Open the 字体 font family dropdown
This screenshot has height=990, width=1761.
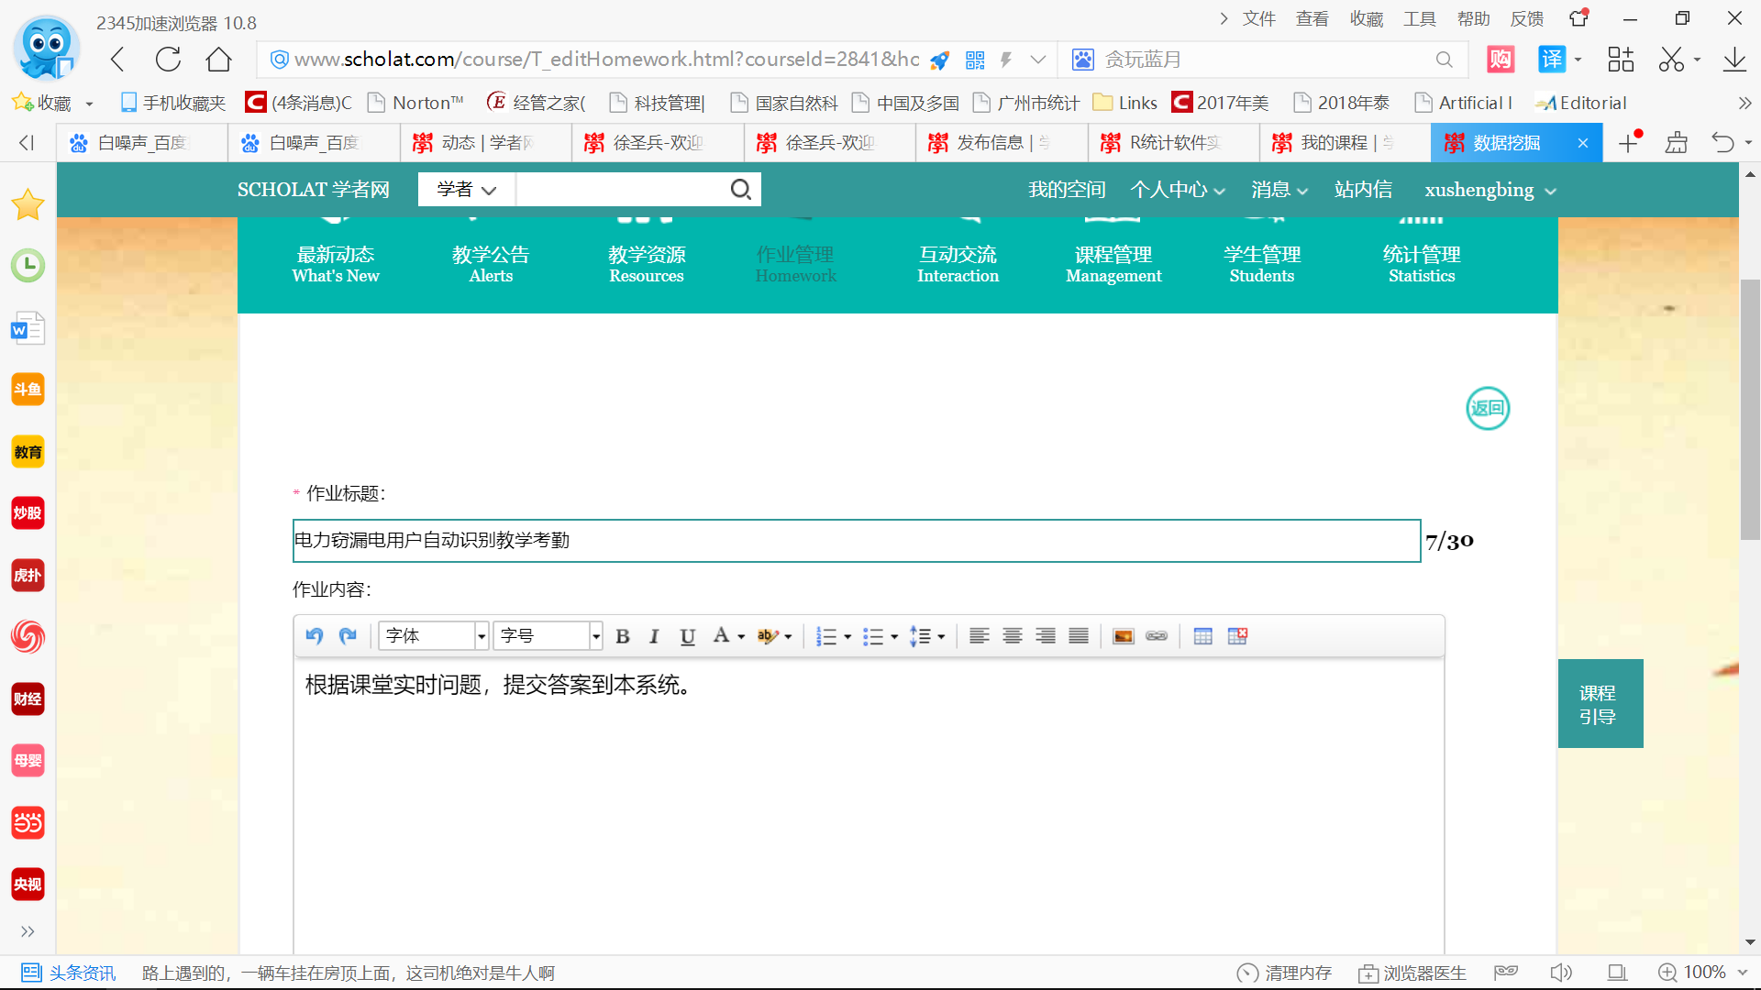(x=481, y=636)
